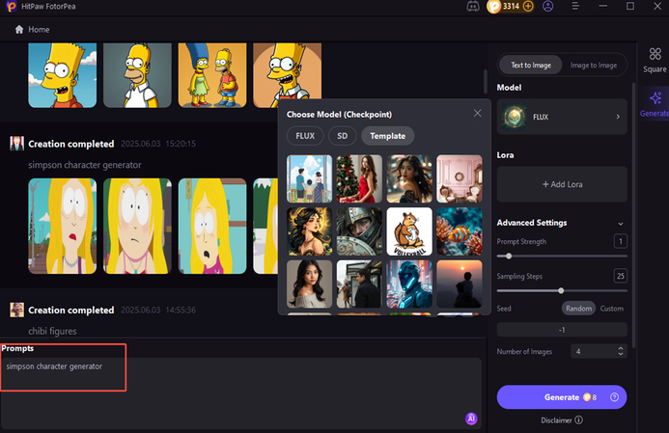669x433 pixels.
Task: Add coins with the plus icon
Action: (528, 7)
